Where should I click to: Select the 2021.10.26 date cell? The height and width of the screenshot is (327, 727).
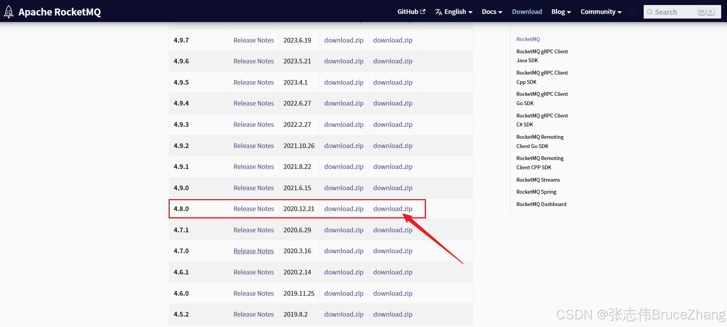(299, 146)
